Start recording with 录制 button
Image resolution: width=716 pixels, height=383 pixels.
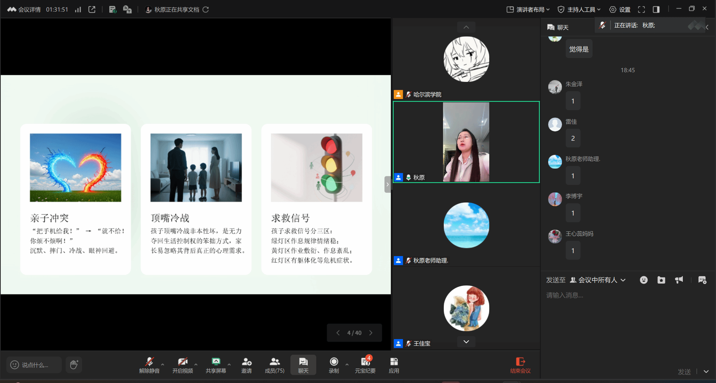(x=334, y=365)
